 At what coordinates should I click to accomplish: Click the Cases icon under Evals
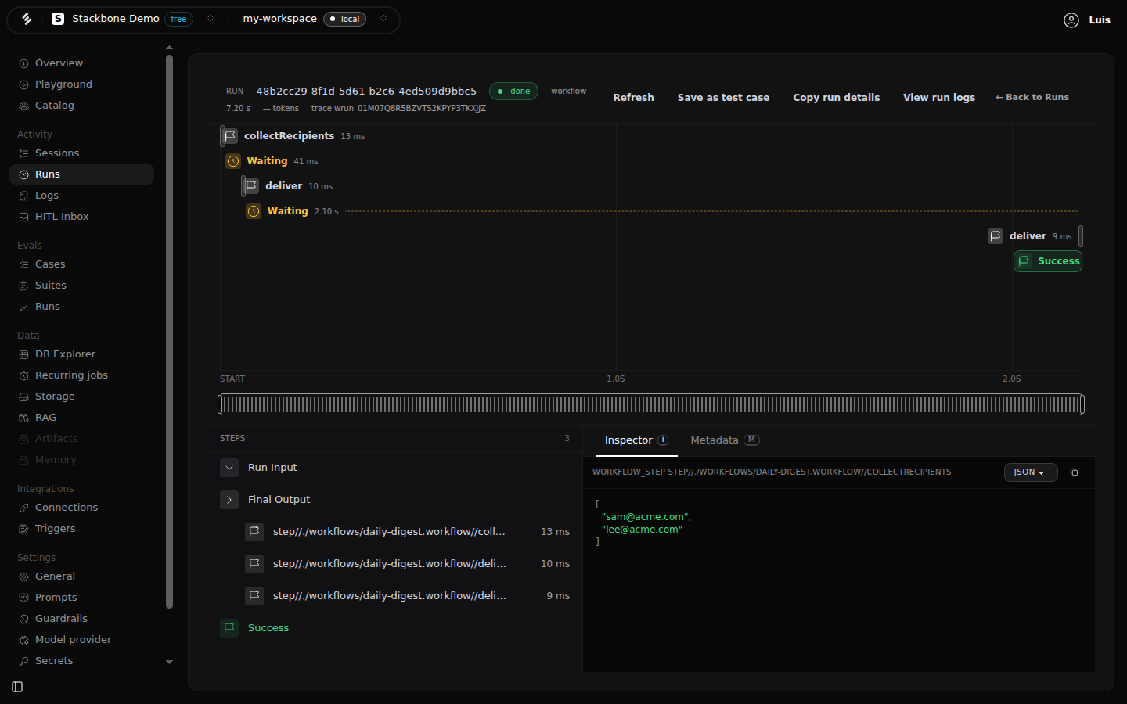point(23,264)
